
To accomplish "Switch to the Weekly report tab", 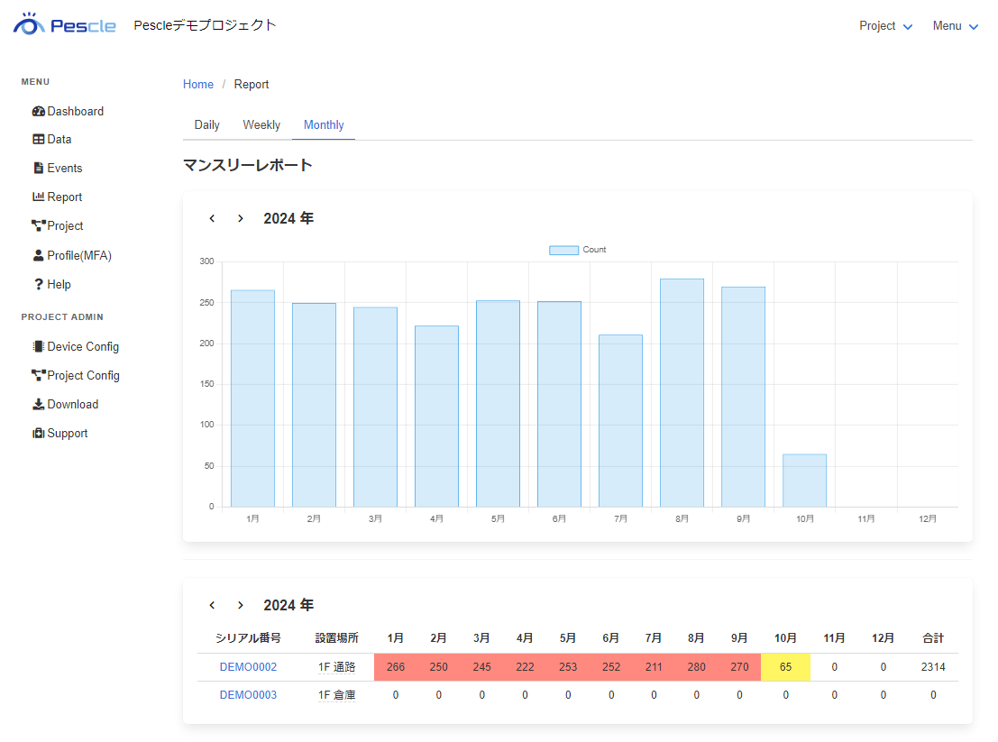I will [x=261, y=124].
